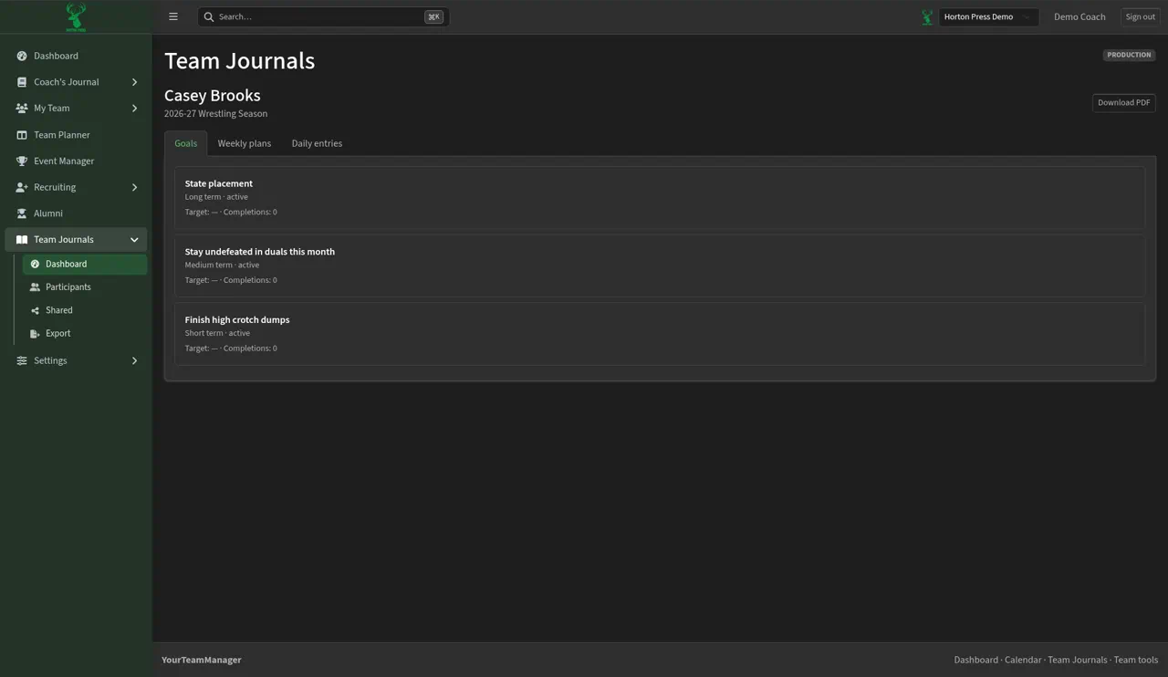This screenshot has width=1168, height=677.
Task: Open the Horton Press Demo team dropdown
Action: pyautogui.click(x=988, y=16)
